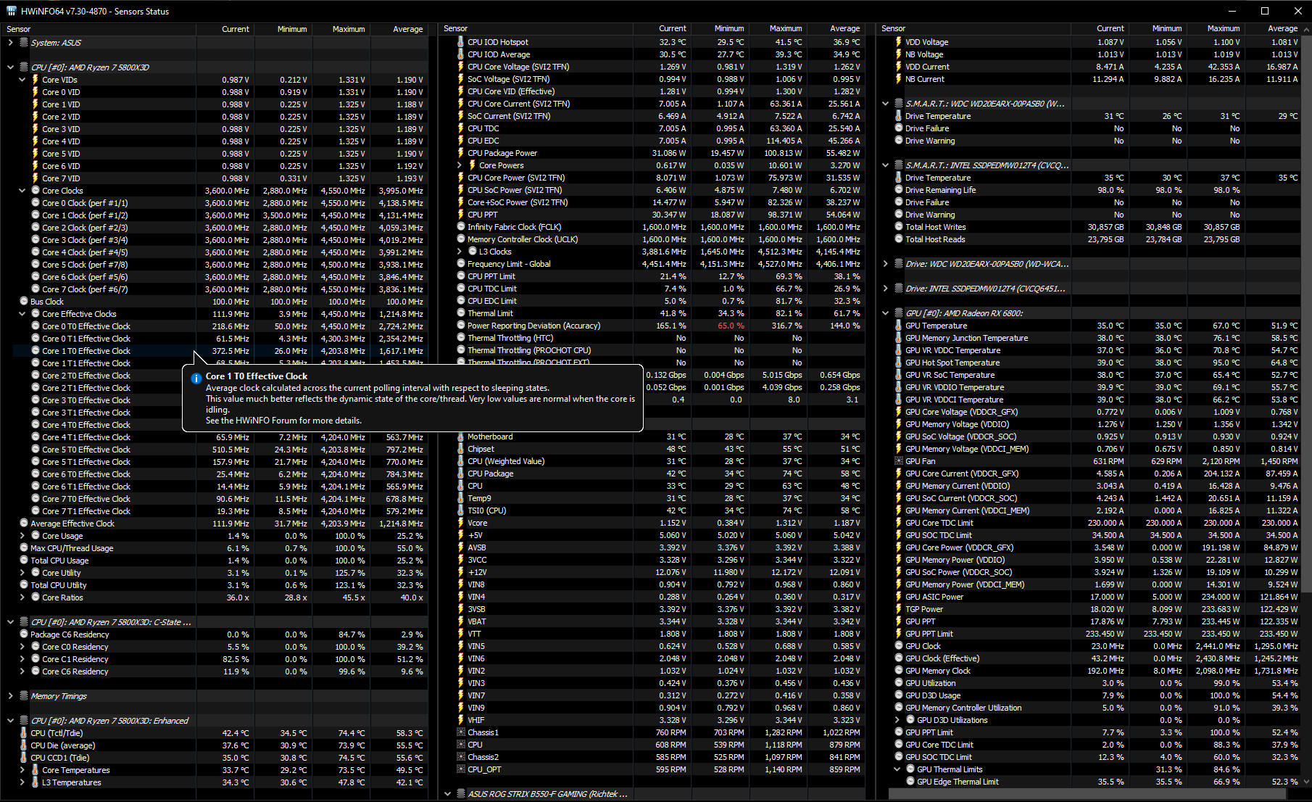This screenshot has width=1312, height=802.
Task: Collapse the Core Clocks subgroup
Action: [x=22, y=191]
